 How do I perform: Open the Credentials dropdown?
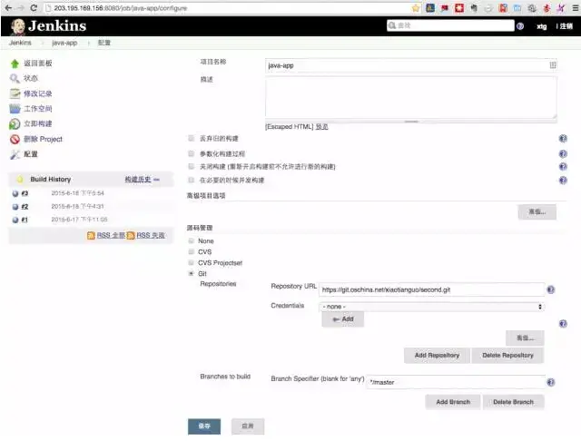point(432,307)
